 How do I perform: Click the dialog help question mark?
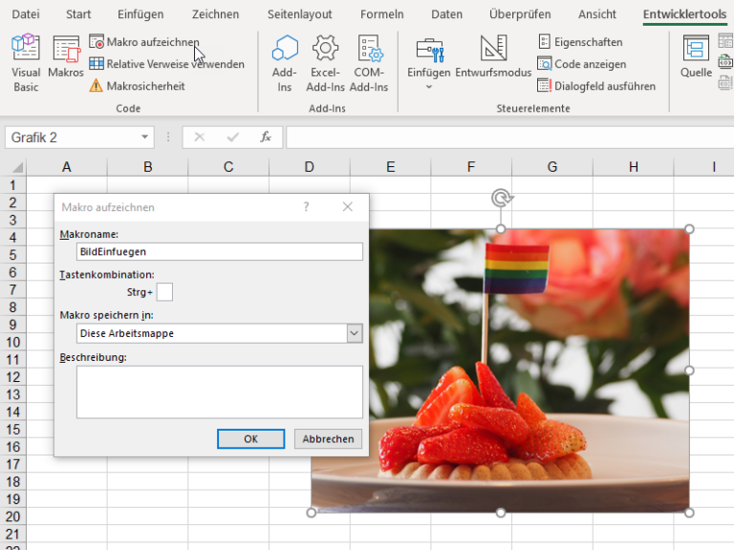pos(306,206)
